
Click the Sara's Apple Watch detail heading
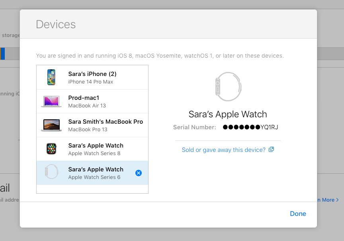click(x=228, y=115)
